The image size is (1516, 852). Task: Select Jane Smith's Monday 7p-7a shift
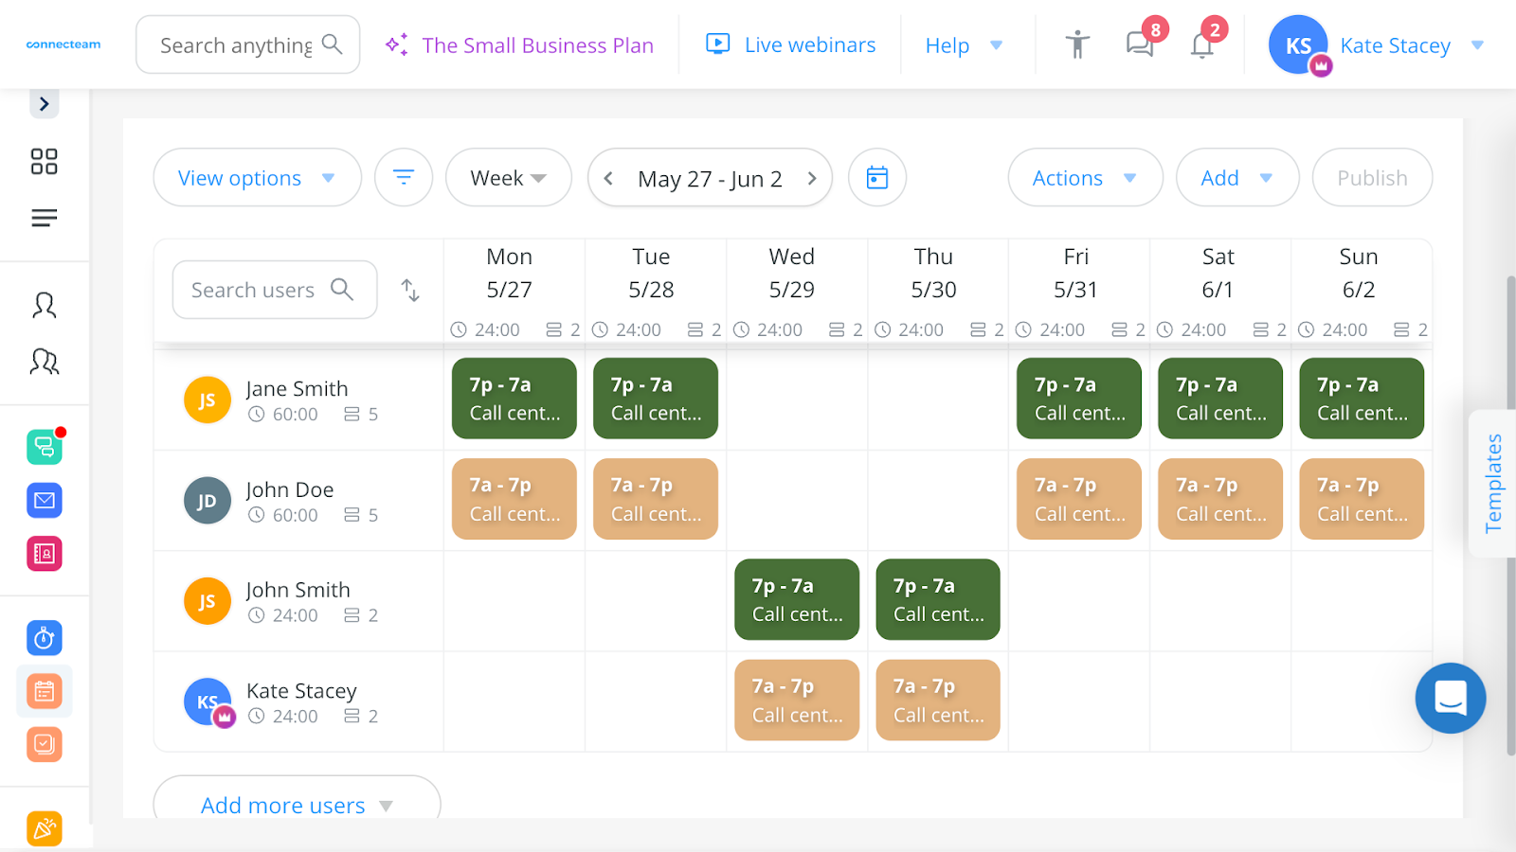pos(514,398)
